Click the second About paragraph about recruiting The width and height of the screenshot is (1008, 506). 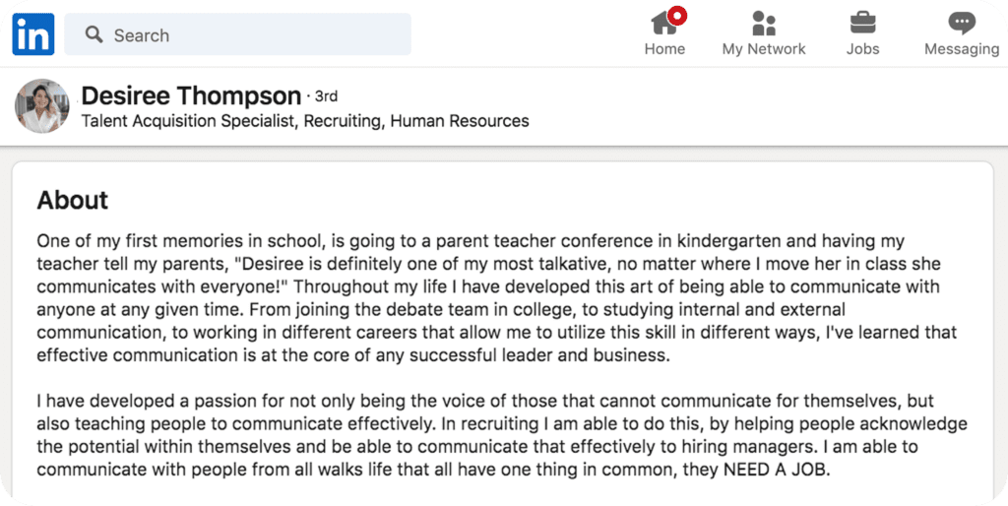[x=501, y=435]
